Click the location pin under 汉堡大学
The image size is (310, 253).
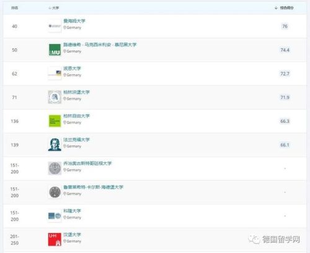(x=64, y=241)
